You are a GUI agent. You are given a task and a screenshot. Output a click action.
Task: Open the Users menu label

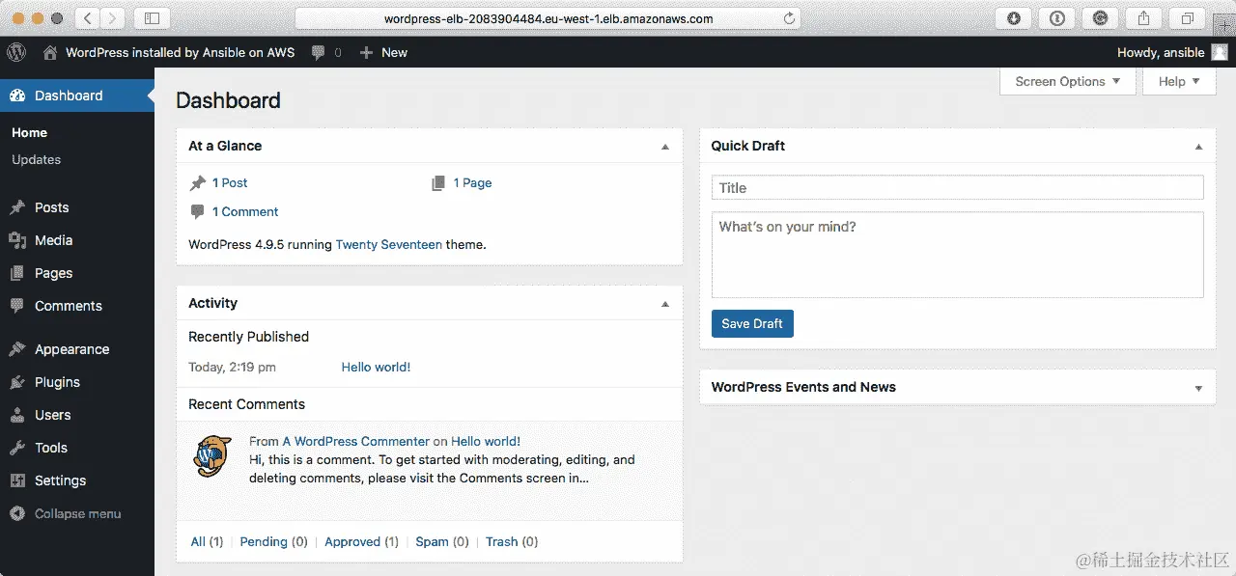pos(53,415)
